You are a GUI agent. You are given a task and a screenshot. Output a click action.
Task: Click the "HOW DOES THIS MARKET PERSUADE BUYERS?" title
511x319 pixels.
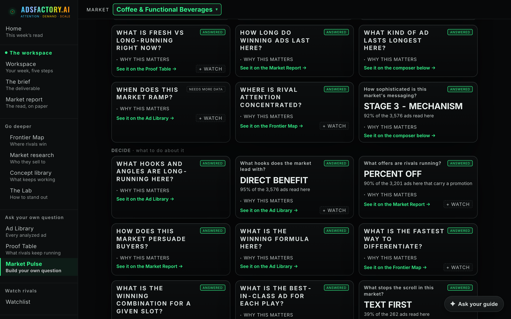pyautogui.click(x=151, y=239)
